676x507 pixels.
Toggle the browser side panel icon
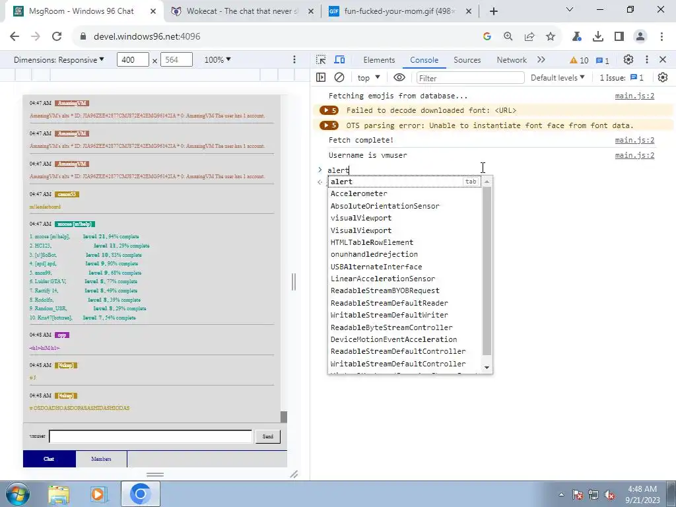[x=619, y=37]
